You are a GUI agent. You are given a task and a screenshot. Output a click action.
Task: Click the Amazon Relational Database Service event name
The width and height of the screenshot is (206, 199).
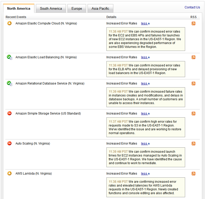(50, 83)
